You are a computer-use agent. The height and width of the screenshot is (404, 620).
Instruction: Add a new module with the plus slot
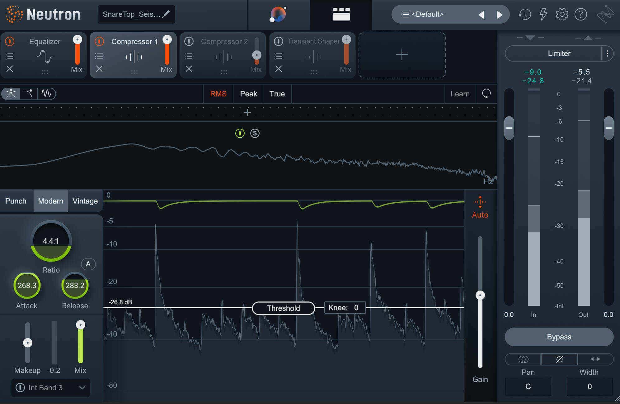[402, 55]
